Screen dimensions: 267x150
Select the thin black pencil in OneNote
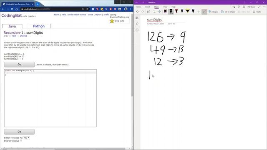click(x=182, y=12)
